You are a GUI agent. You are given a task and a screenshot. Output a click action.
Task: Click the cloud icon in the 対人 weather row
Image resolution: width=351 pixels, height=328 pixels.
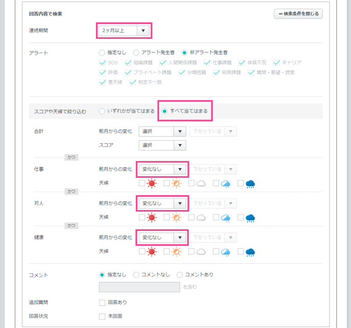(x=201, y=218)
